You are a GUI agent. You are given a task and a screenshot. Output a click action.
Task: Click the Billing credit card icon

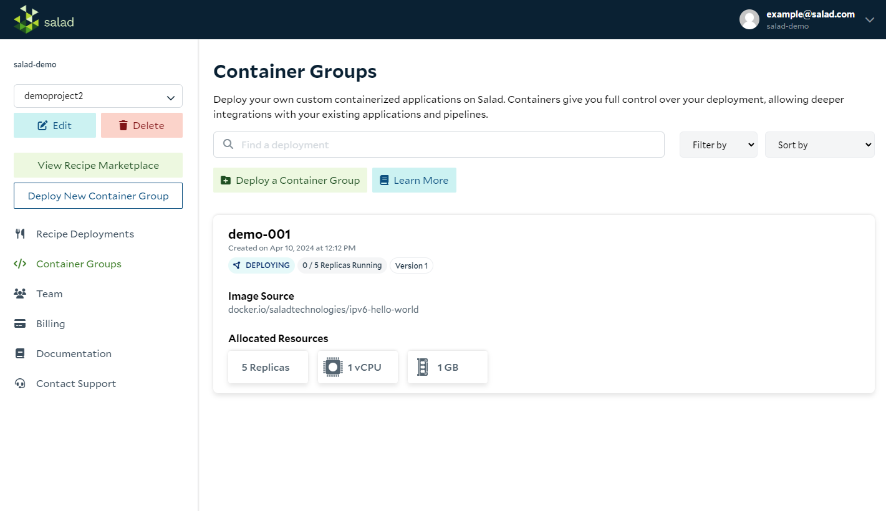[x=20, y=323]
